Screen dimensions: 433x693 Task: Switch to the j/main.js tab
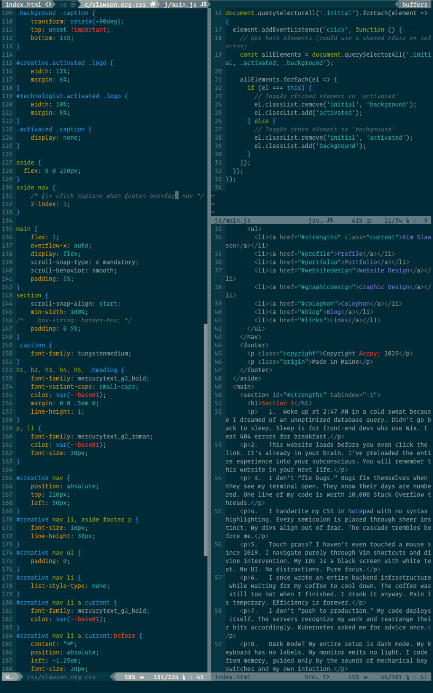tap(185, 5)
